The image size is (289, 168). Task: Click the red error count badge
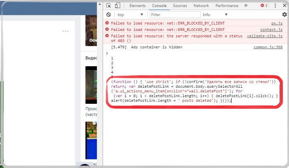click(263, 6)
